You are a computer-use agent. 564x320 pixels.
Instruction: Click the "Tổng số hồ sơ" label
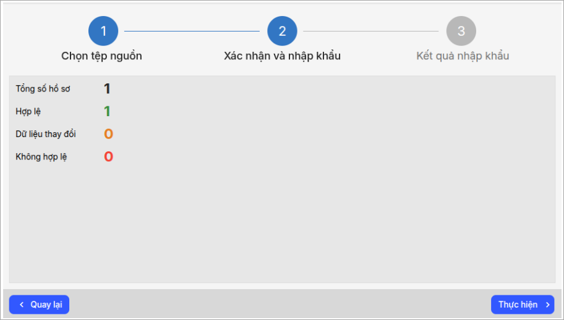point(43,89)
